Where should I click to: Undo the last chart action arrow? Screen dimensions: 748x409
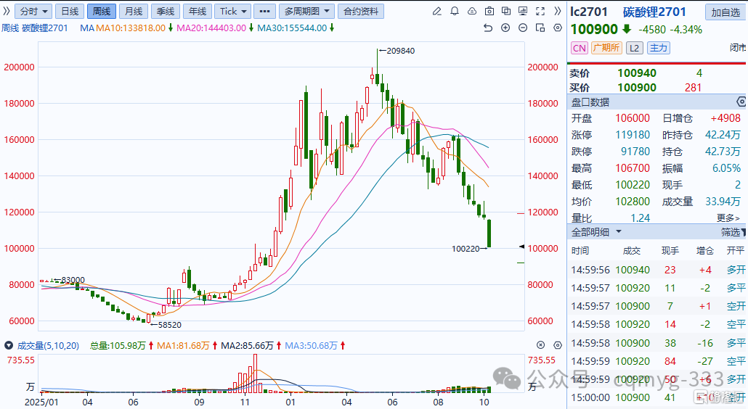coord(488,28)
